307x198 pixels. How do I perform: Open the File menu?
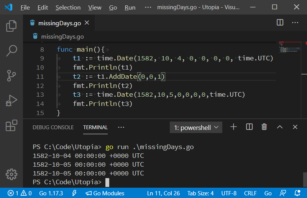(x=25, y=7)
